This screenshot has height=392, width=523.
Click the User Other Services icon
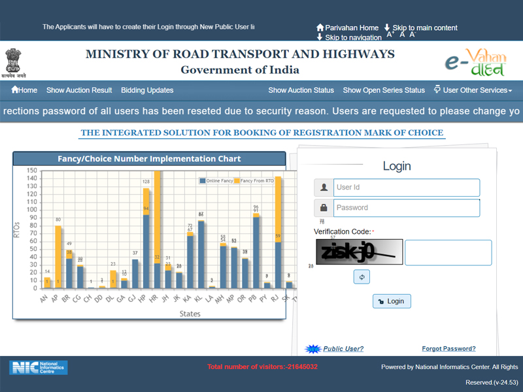437,90
